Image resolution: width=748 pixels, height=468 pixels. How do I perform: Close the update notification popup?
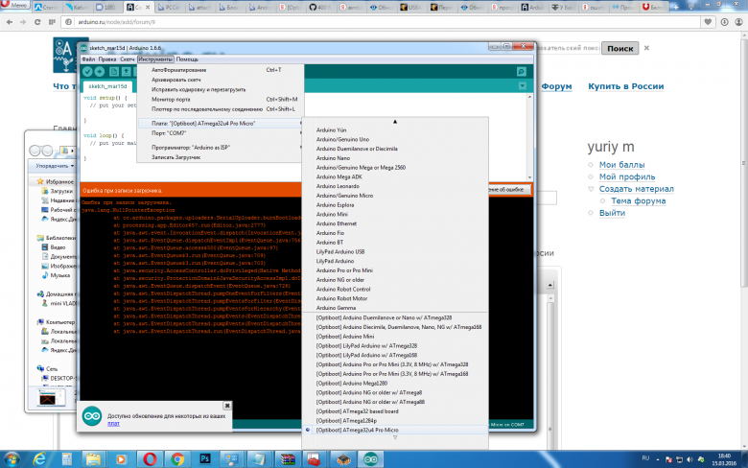(x=227, y=406)
